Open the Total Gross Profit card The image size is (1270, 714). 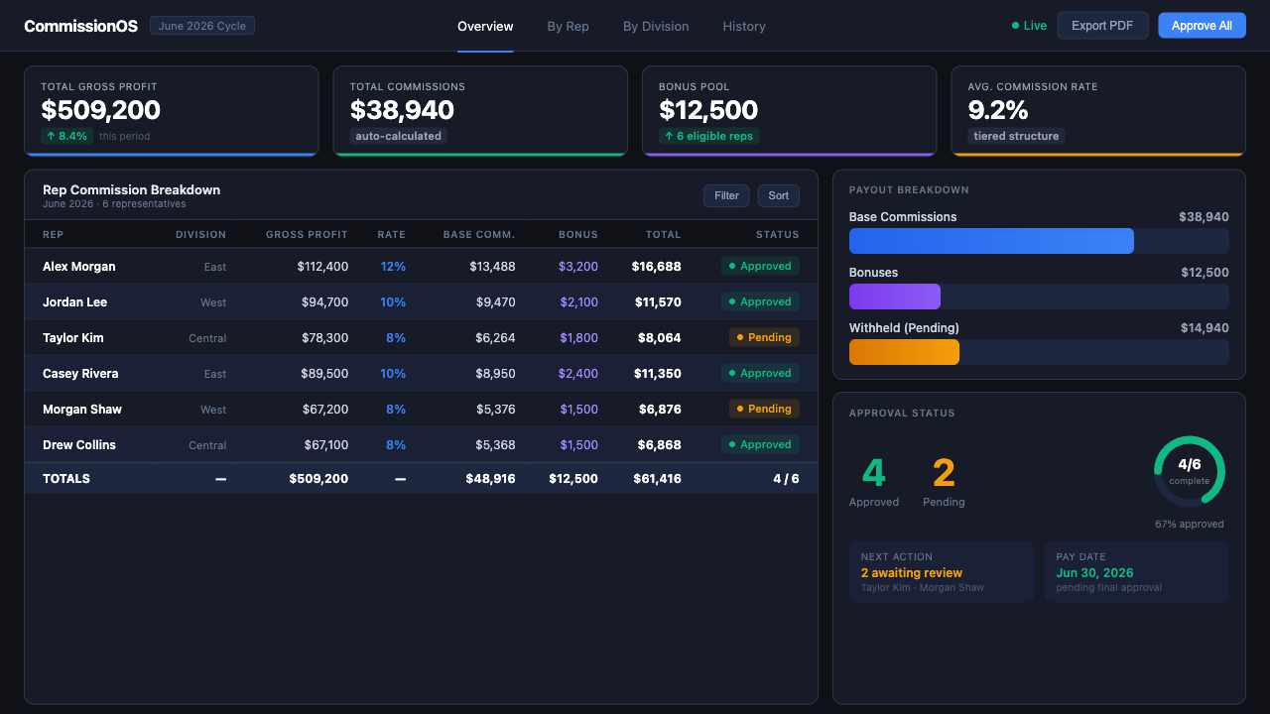click(172, 111)
